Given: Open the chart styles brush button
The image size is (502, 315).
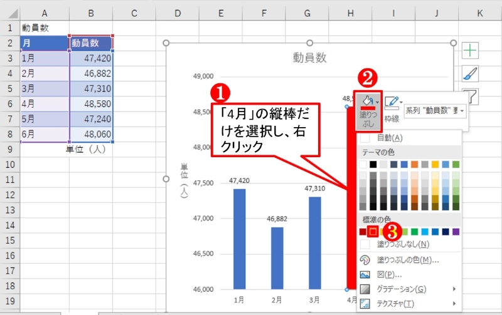Looking at the screenshot, I should 470,75.
